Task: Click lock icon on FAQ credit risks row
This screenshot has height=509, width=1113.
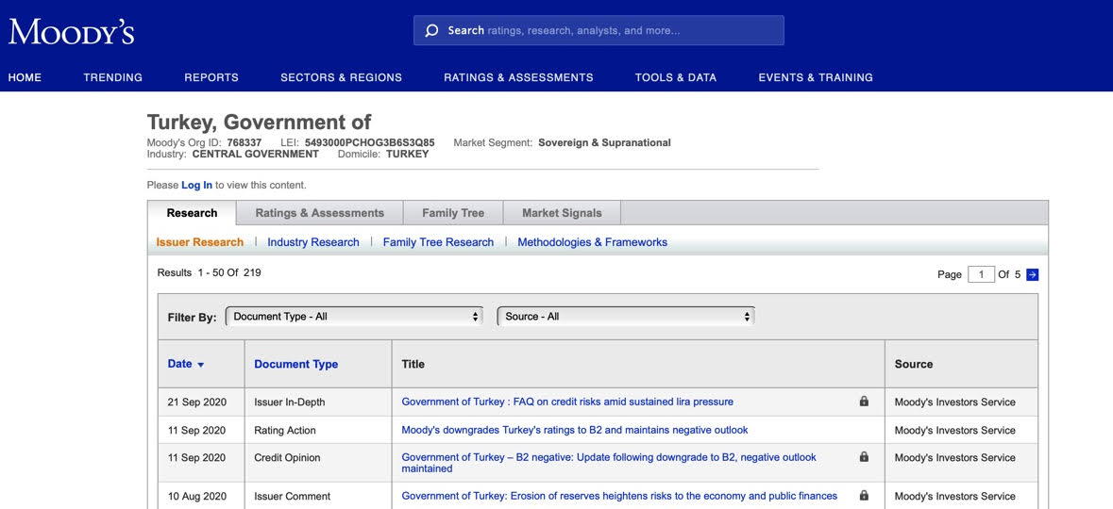Action: click(x=864, y=402)
